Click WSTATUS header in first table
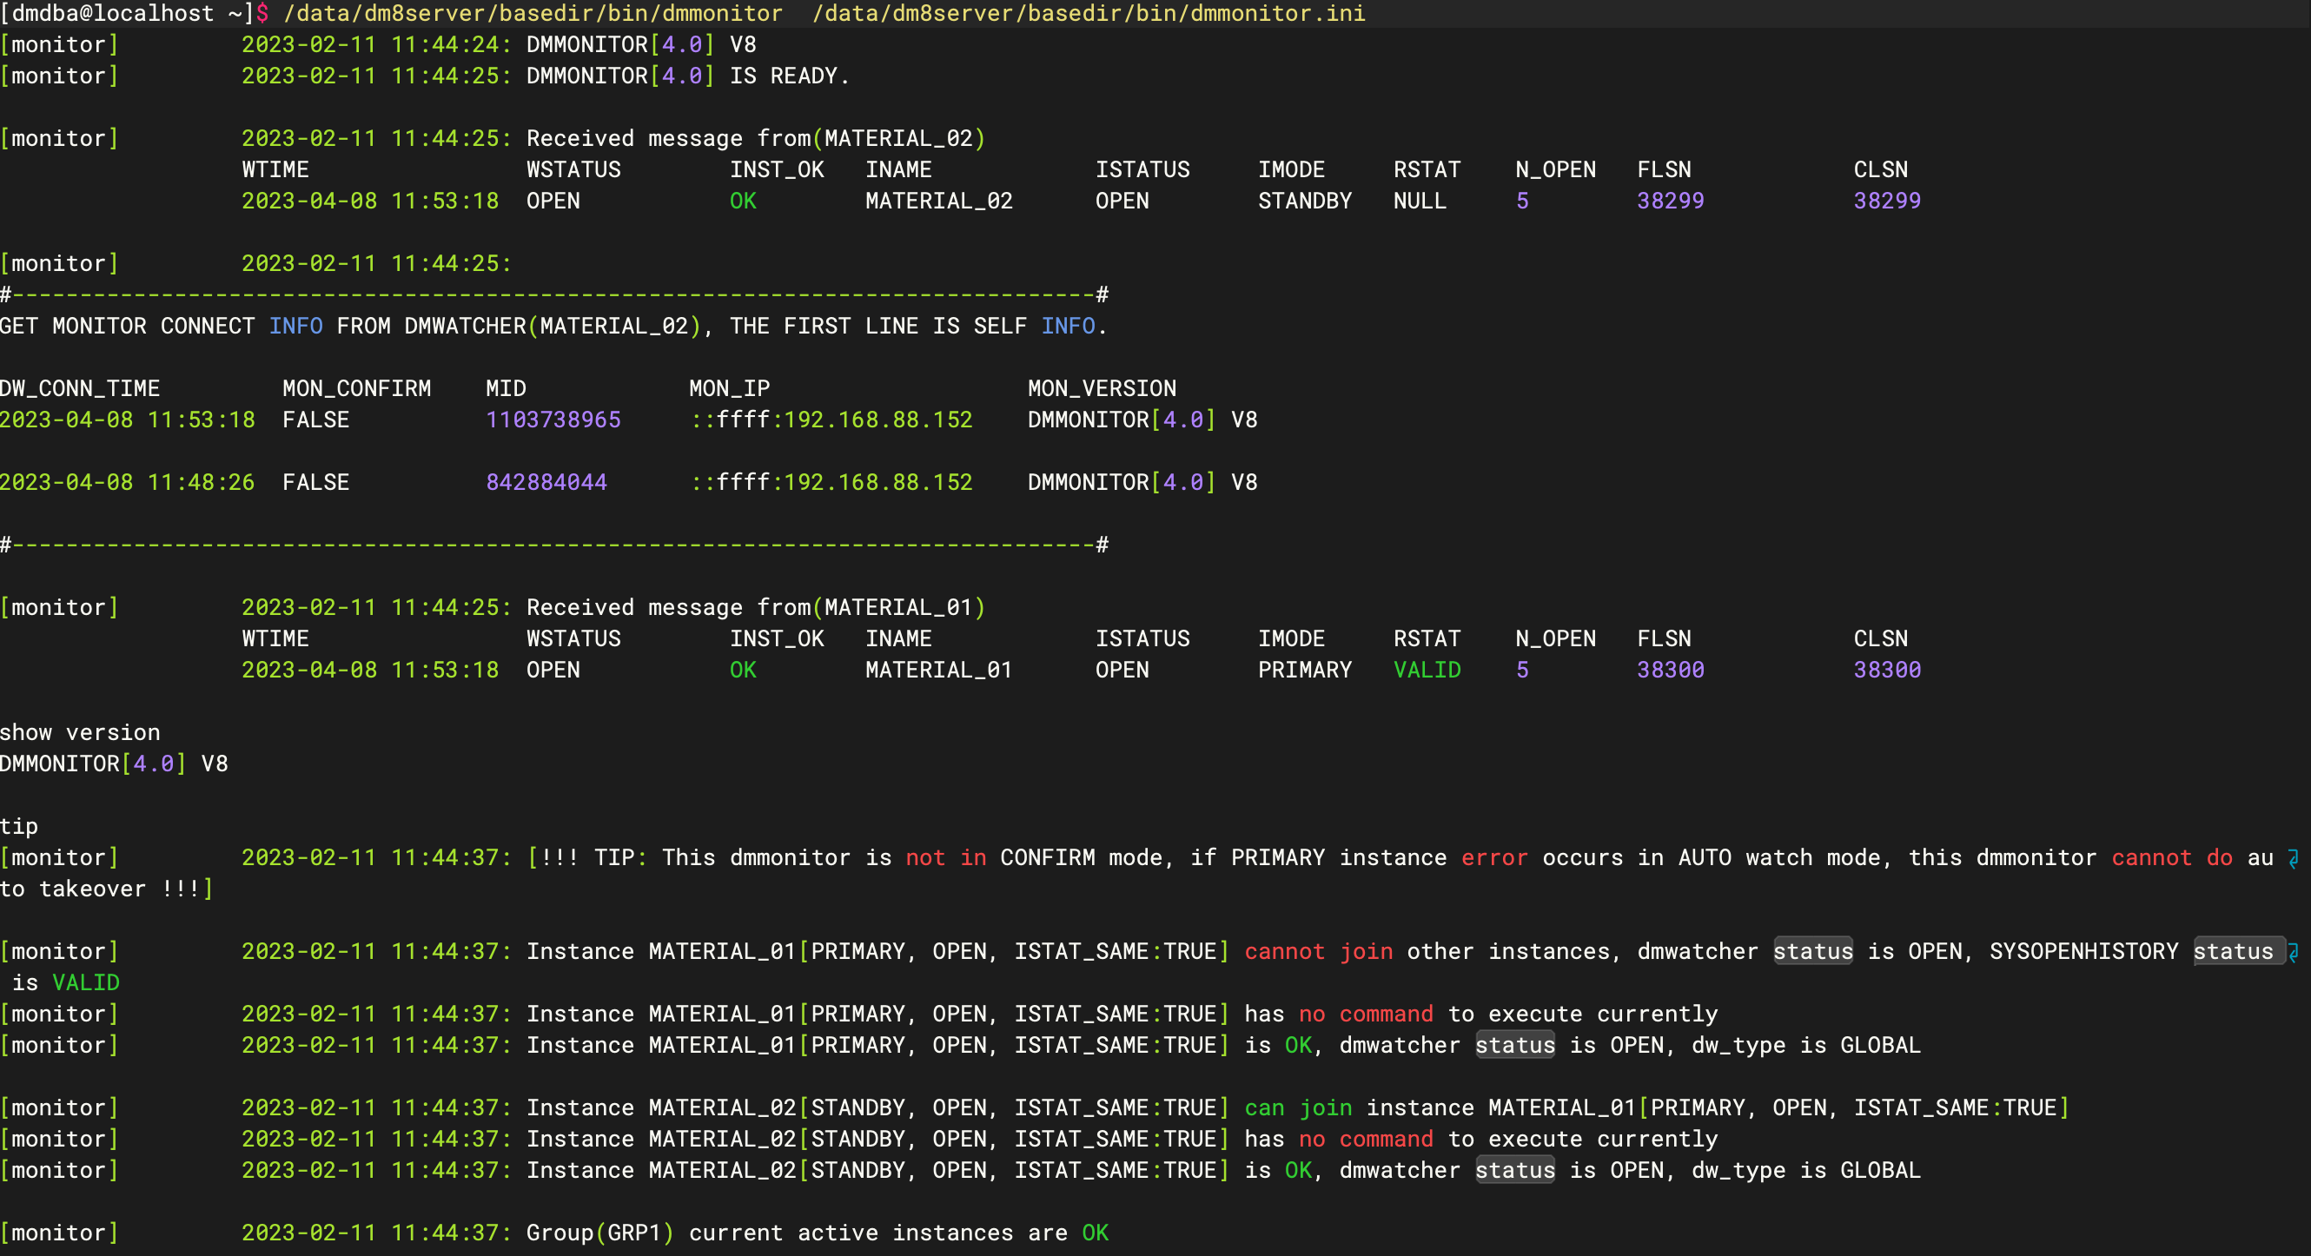This screenshot has height=1256, width=2311. coord(573,169)
